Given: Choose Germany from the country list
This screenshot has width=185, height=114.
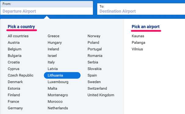Looking at the screenshot, I should pos(15,108).
